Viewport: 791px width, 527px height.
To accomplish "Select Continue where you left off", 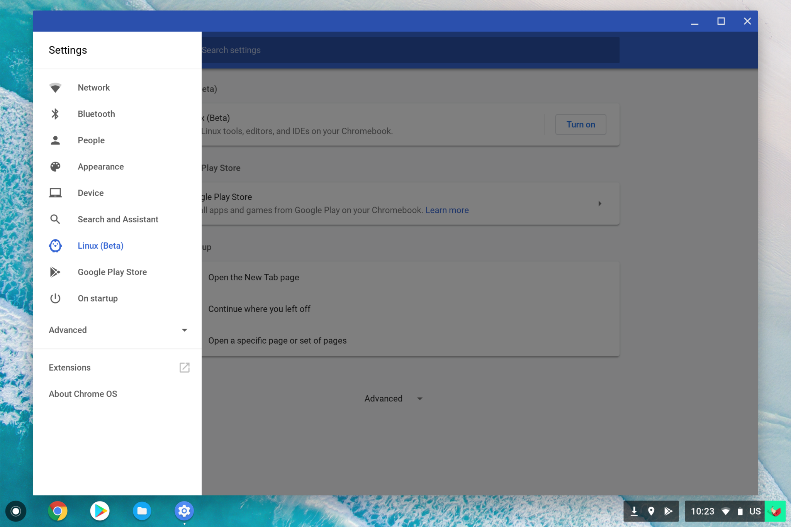I will [x=259, y=309].
